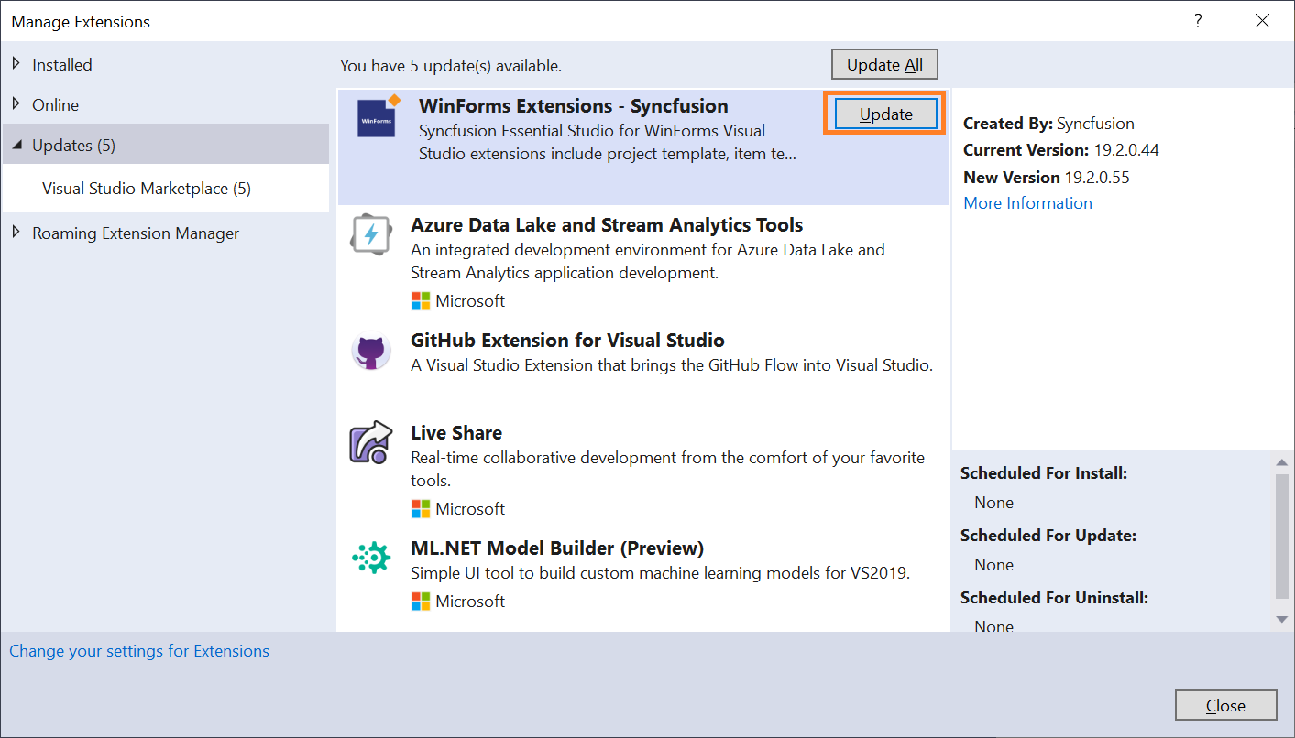
Task: Click the Scheduled For Install label
Action: 1044,473
